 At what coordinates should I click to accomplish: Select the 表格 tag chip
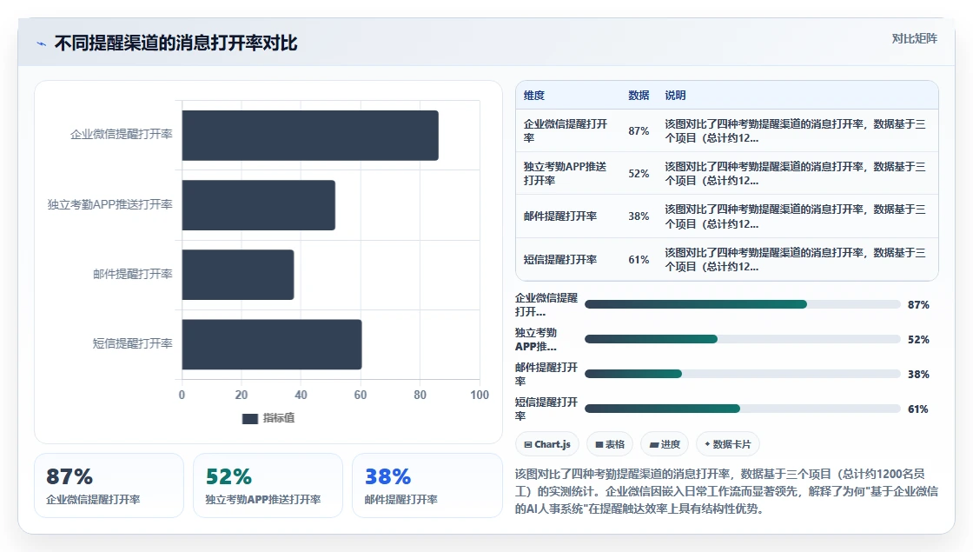609,444
